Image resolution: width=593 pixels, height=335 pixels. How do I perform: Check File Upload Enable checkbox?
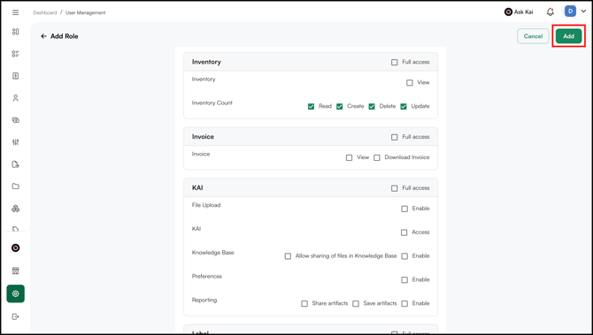pos(404,209)
